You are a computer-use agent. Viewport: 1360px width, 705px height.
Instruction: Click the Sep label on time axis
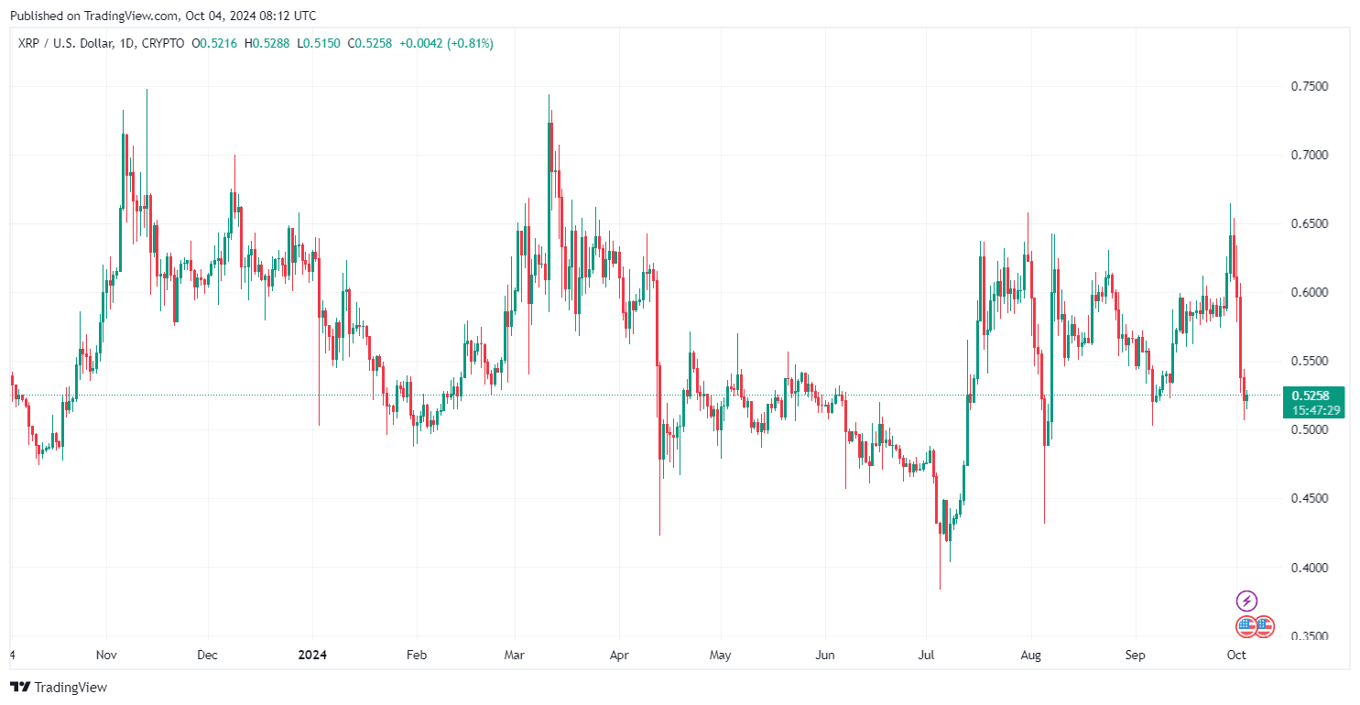coord(1136,656)
